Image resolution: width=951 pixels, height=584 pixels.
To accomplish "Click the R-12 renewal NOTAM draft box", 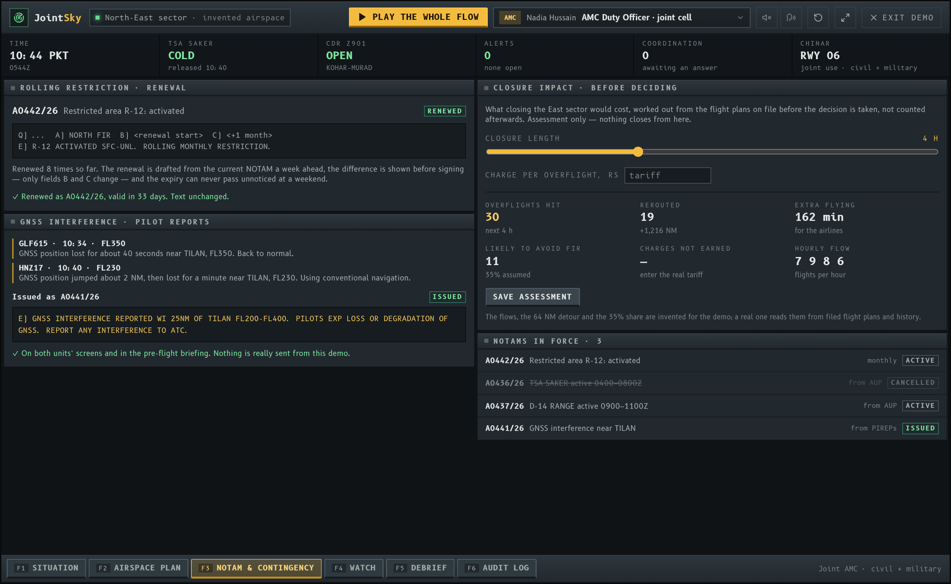I will [239, 141].
